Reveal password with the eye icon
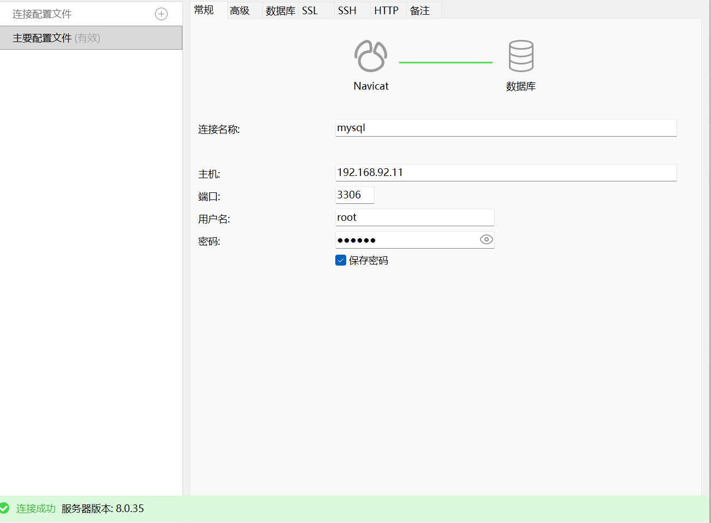Screen dimensions: 711x523 486,239
